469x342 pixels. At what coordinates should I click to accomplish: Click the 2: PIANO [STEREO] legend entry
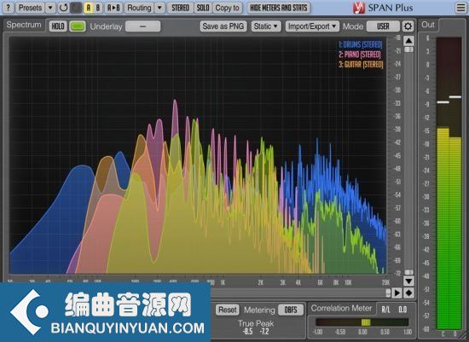coord(360,55)
